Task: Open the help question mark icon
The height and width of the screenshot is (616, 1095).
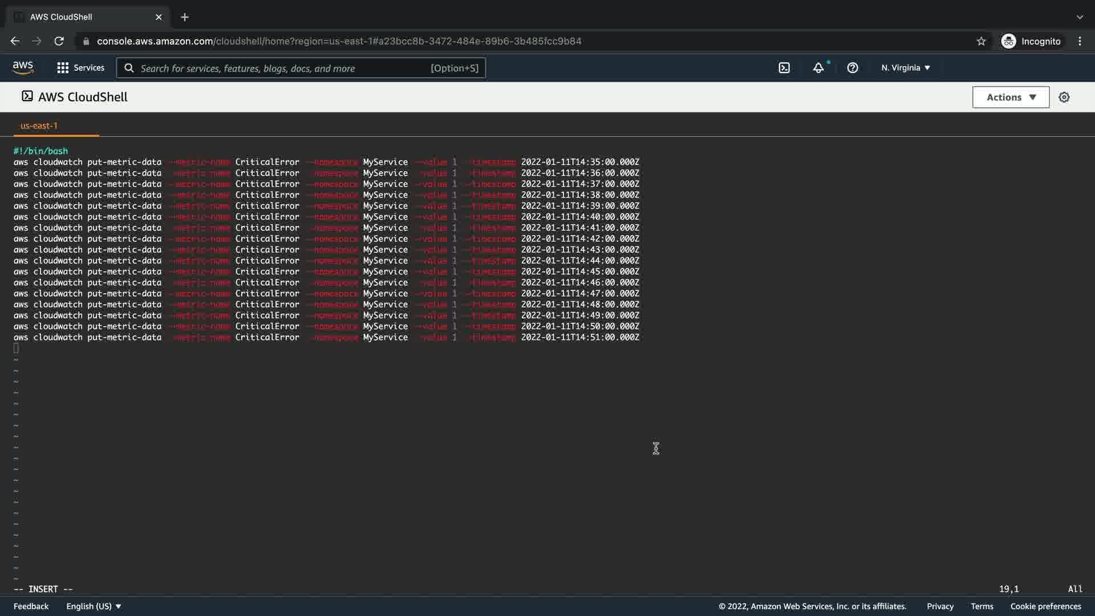Action: pos(853,68)
